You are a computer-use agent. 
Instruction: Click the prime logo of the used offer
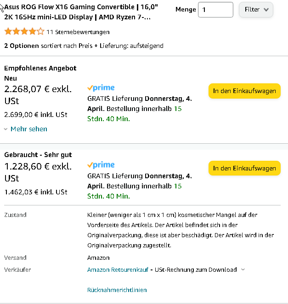(101, 165)
